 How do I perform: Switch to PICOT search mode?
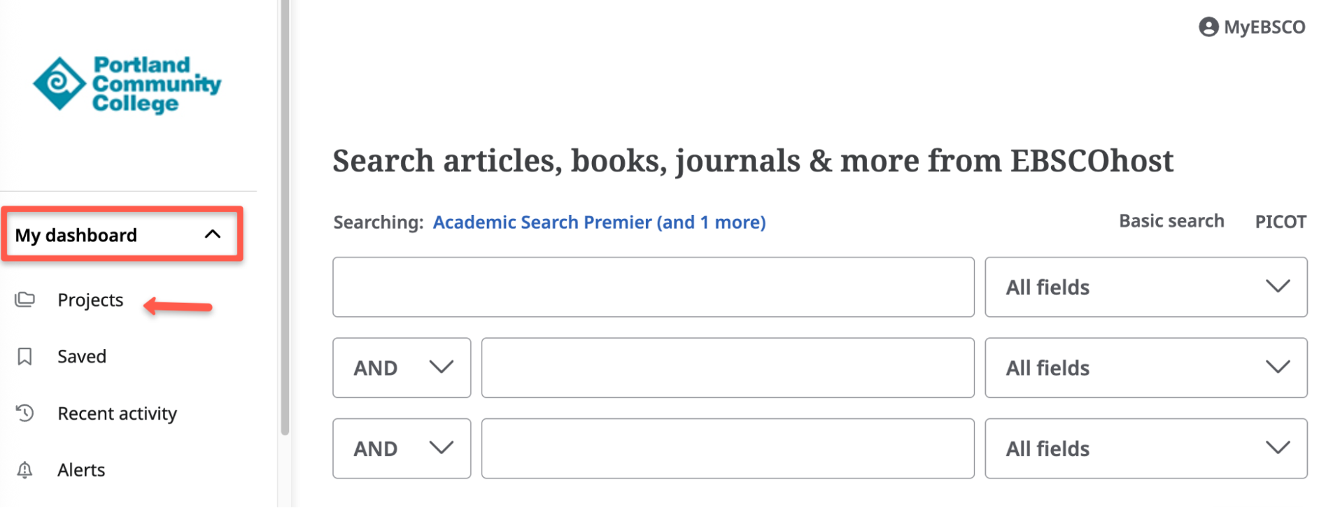(1281, 221)
